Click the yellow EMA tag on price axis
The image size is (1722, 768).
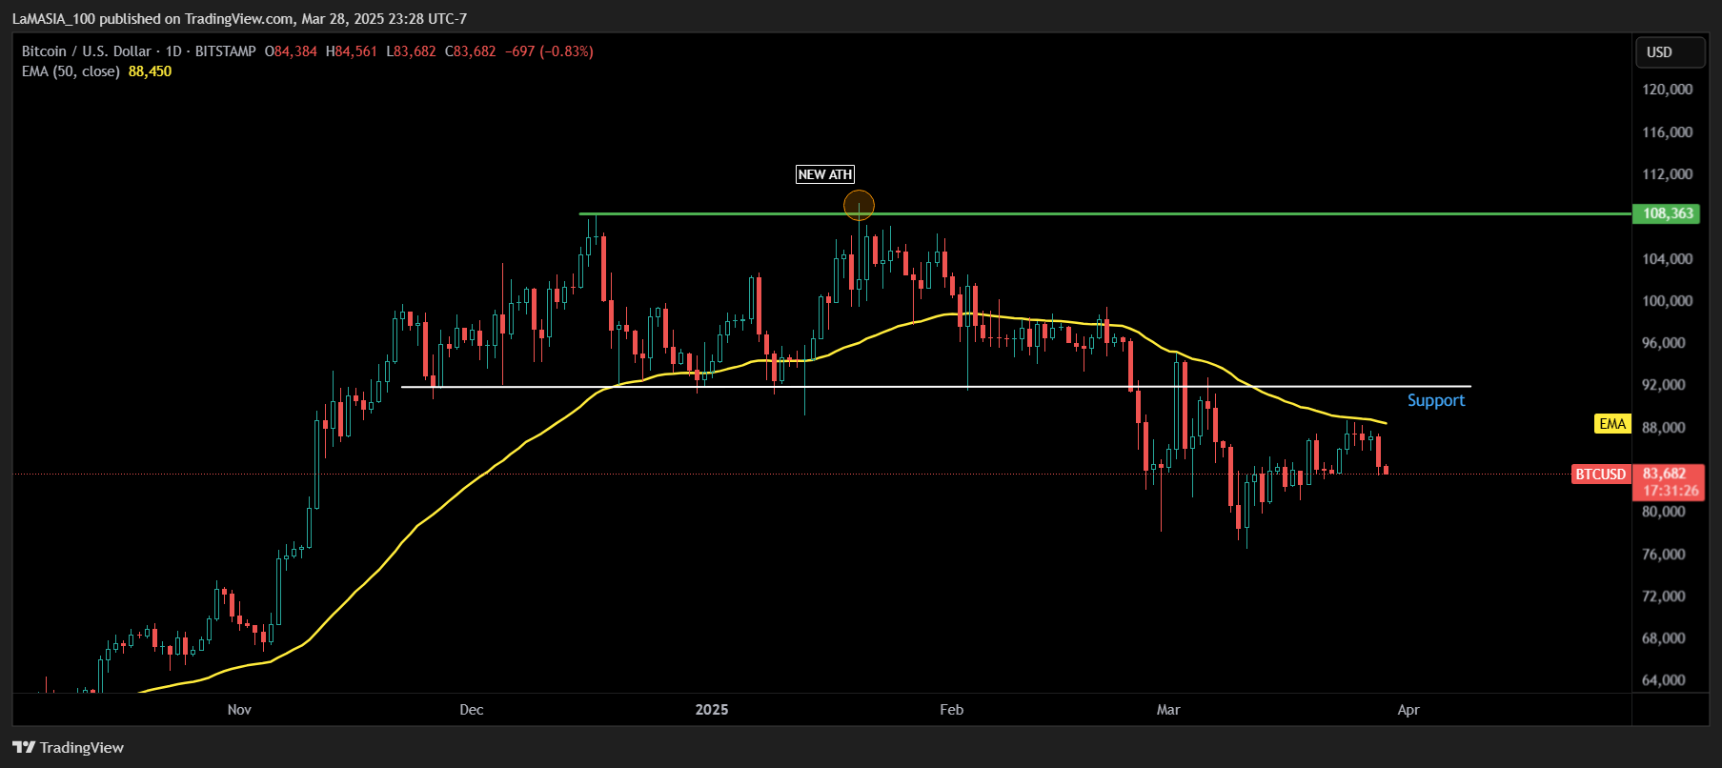pyautogui.click(x=1612, y=424)
